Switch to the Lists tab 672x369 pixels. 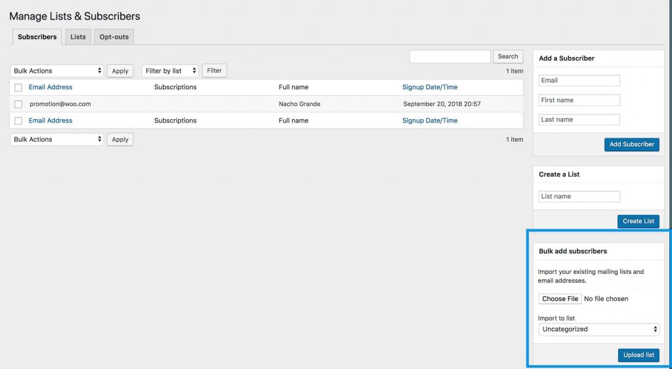click(78, 37)
